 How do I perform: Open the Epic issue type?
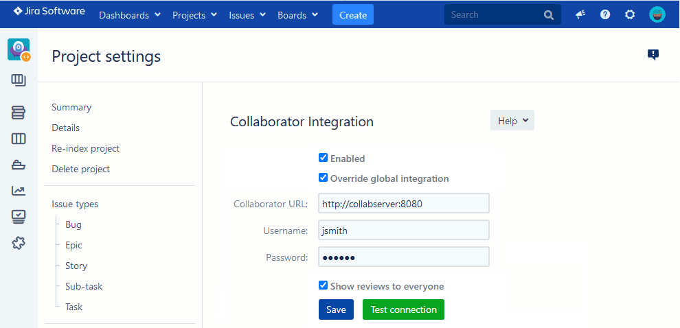point(73,245)
